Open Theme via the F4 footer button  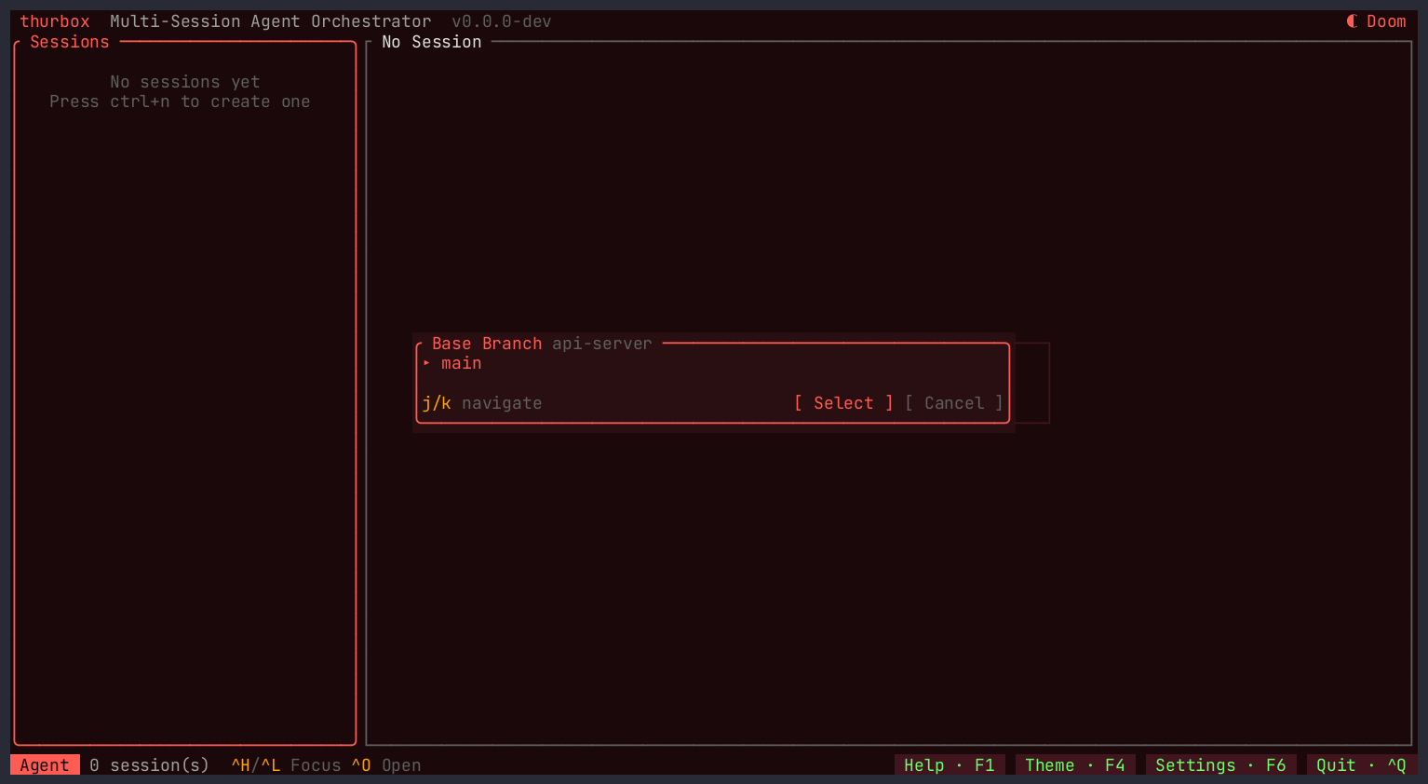point(1075,765)
